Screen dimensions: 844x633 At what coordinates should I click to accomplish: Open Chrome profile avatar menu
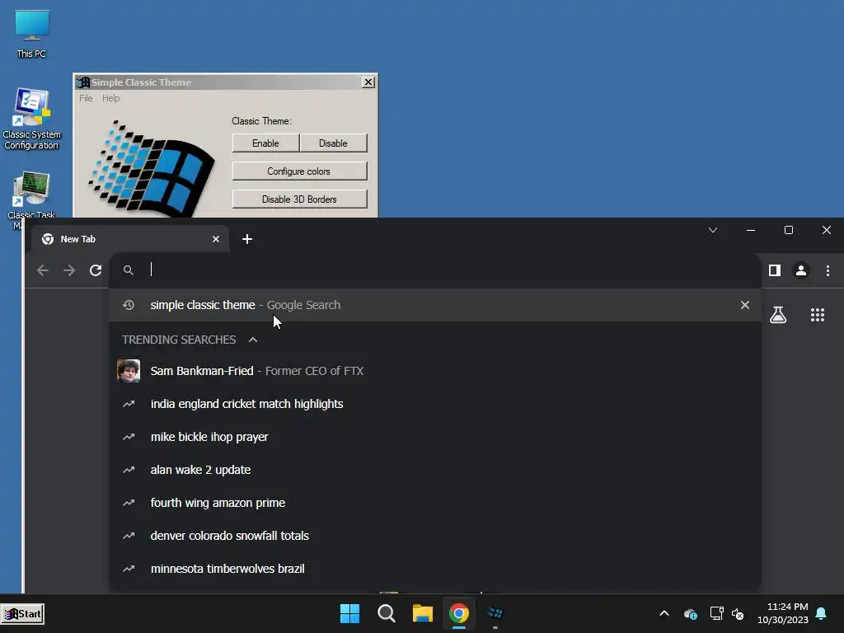pos(801,270)
